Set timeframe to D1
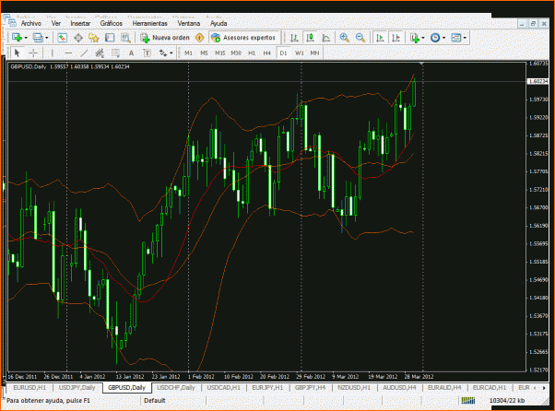 (x=283, y=53)
